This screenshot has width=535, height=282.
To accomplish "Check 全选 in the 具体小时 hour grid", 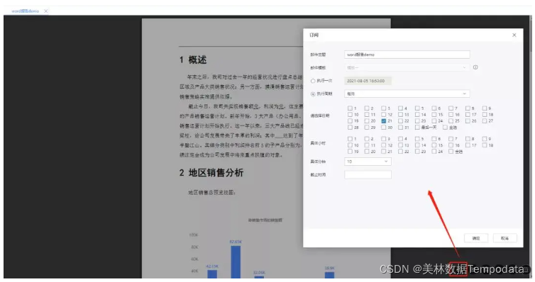I will coord(451,152).
